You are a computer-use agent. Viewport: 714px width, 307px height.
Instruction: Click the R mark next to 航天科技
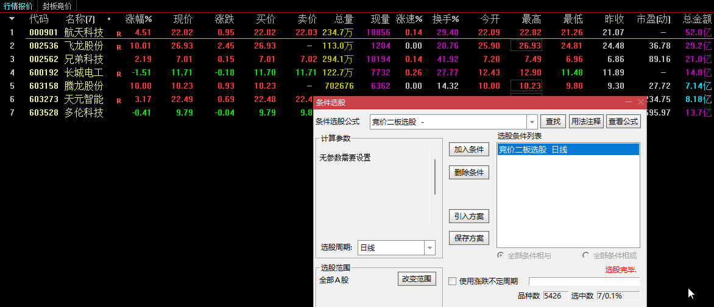point(119,34)
